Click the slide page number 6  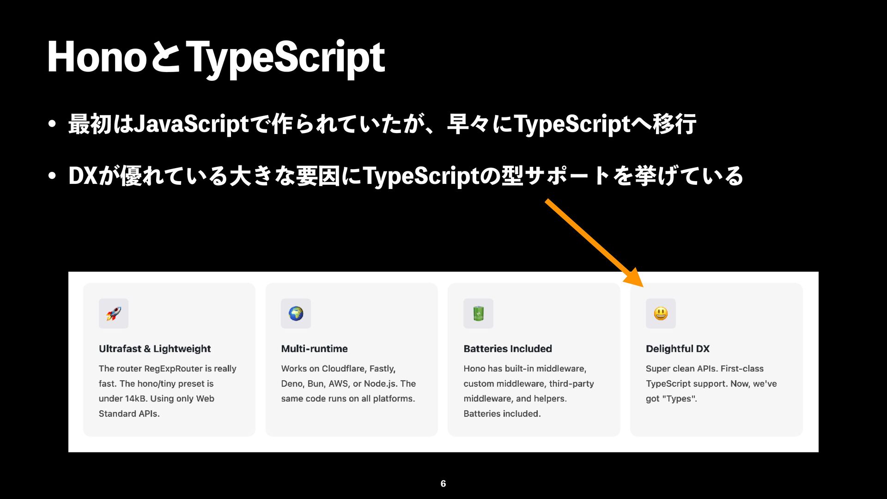coord(443,484)
